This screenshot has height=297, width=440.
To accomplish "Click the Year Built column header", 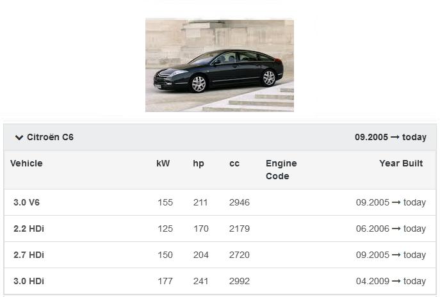I will (401, 164).
